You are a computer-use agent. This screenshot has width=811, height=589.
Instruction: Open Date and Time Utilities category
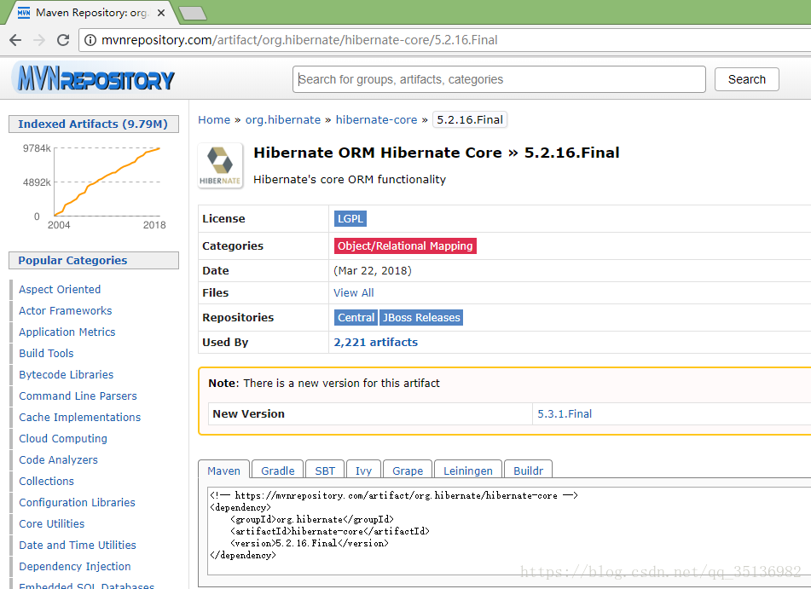coord(78,545)
